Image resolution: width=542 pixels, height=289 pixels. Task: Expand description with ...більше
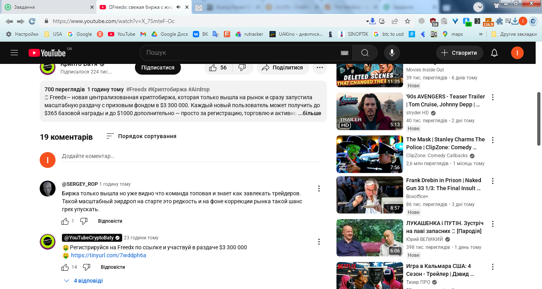pyautogui.click(x=309, y=113)
